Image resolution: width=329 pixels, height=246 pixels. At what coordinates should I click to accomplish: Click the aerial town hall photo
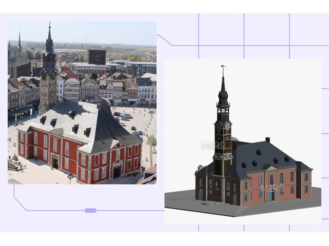click(82, 102)
